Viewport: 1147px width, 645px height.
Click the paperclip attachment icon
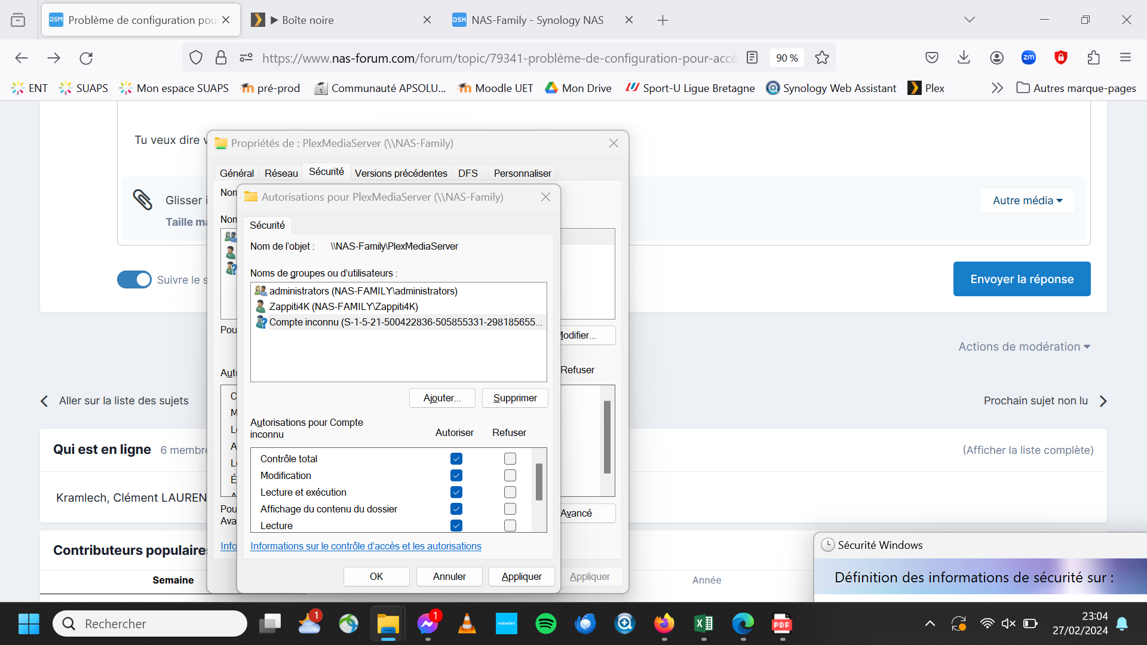[143, 200]
